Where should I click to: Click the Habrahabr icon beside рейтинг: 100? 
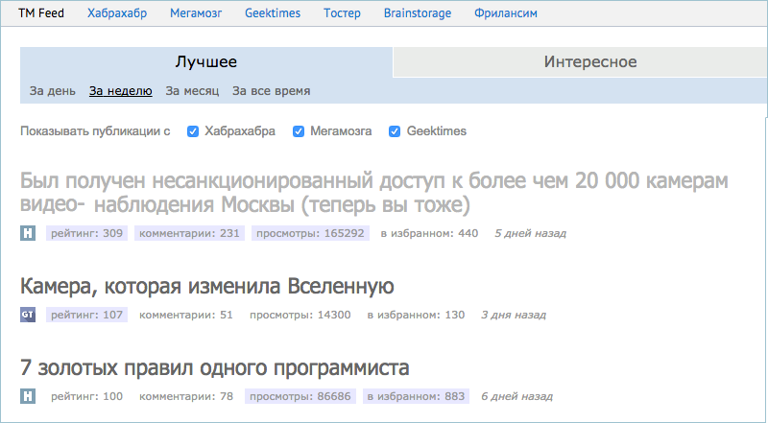tap(28, 396)
